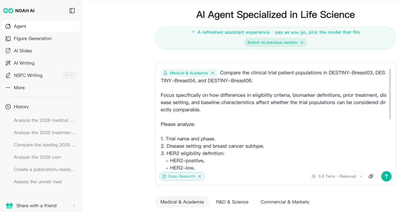
Task: Open AI Slides tool
Action: click(41, 51)
